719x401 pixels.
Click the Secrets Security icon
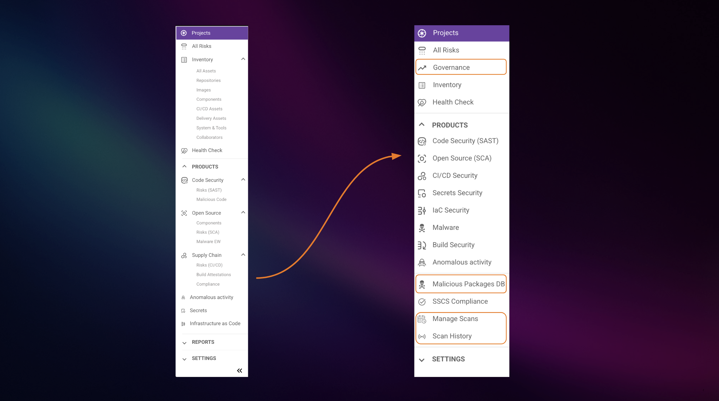tap(422, 193)
